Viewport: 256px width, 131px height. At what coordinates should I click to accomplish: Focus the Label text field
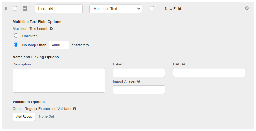[x=139, y=73]
